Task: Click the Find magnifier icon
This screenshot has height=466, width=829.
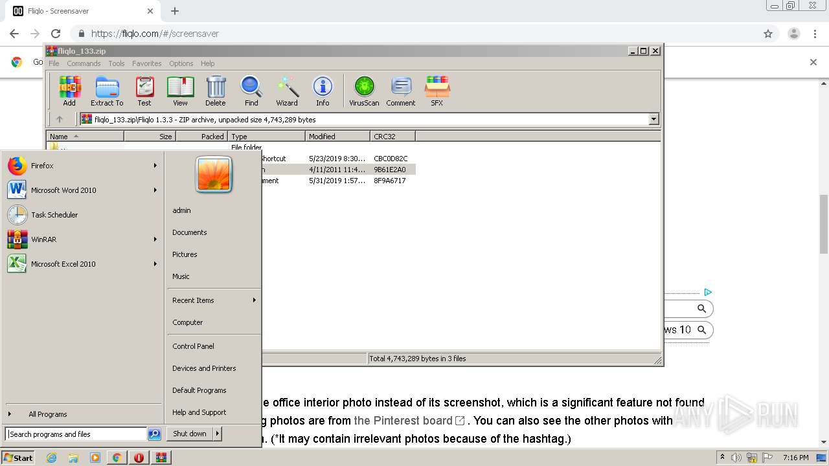Action: (251, 91)
